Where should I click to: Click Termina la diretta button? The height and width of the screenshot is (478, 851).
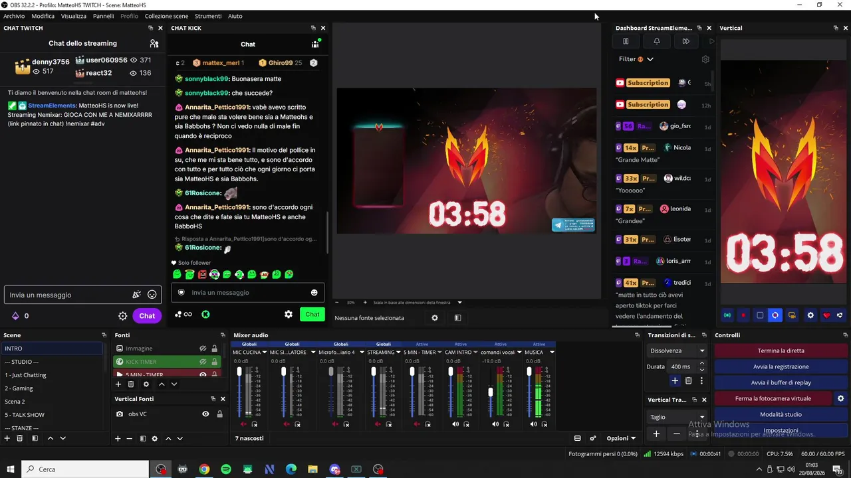[x=781, y=351]
